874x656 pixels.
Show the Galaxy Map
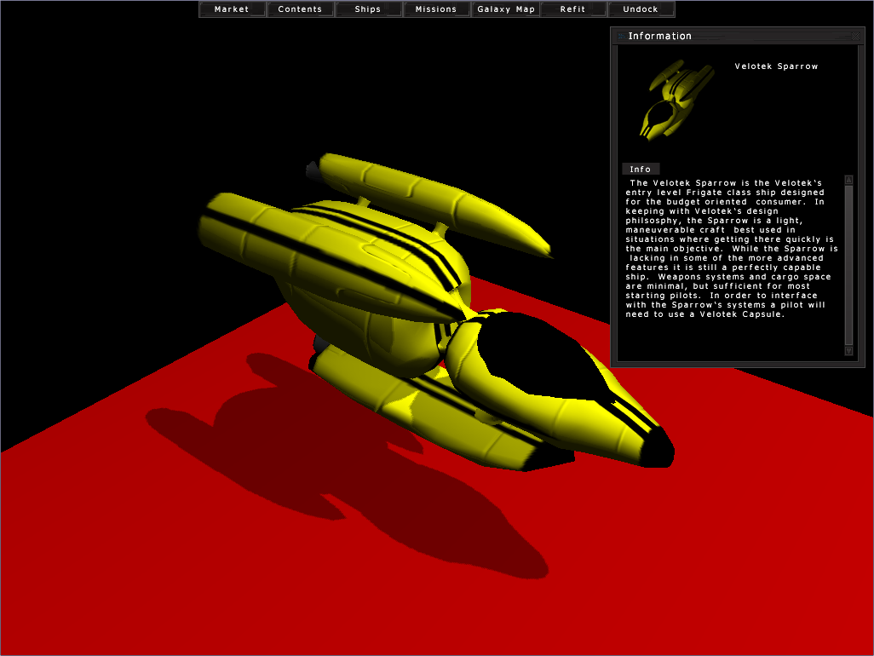pos(506,9)
